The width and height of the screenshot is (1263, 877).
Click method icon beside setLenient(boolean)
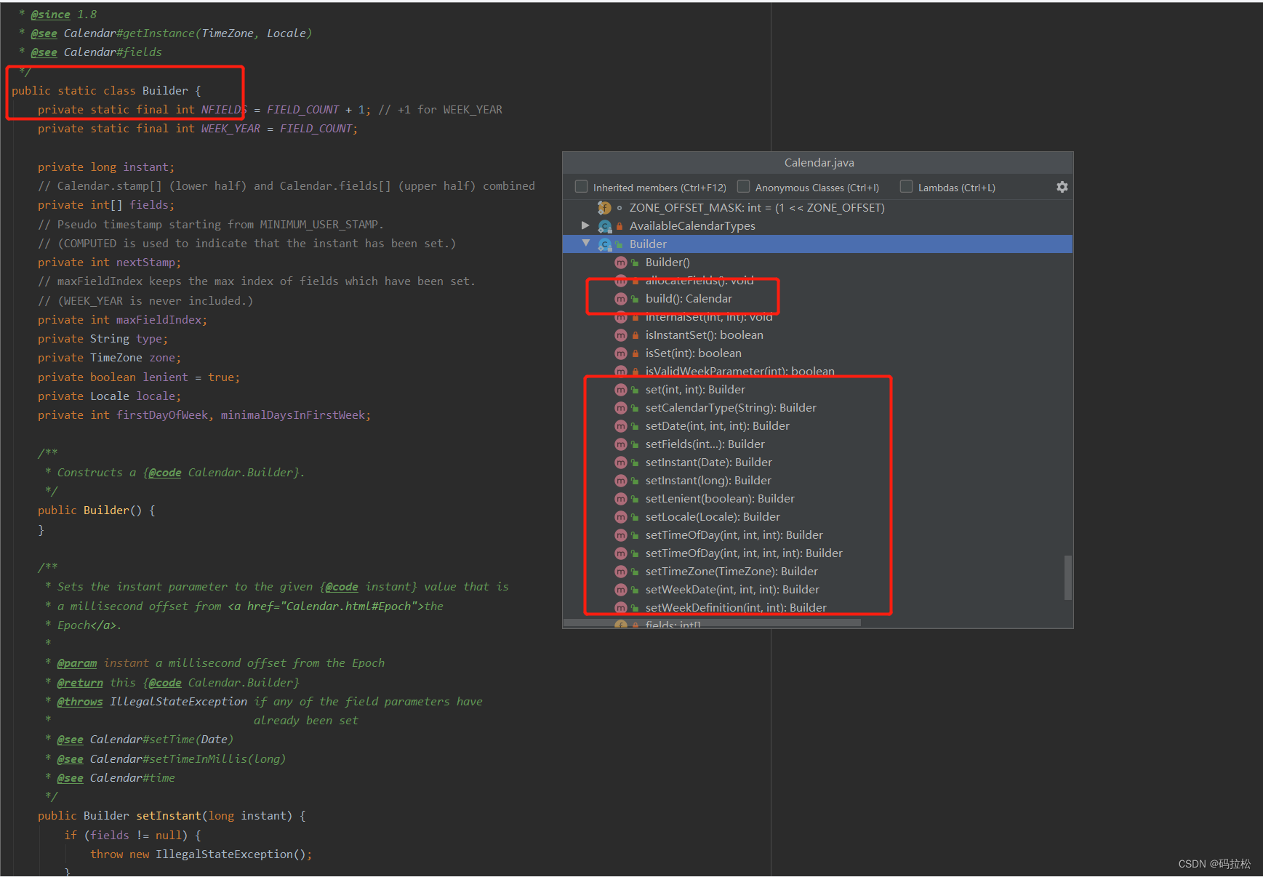(x=620, y=499)
